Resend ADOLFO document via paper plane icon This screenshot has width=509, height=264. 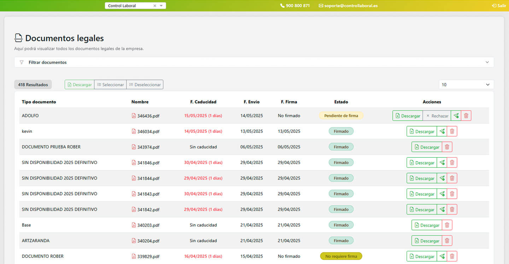pyautogui.click(x=456, y=116)
